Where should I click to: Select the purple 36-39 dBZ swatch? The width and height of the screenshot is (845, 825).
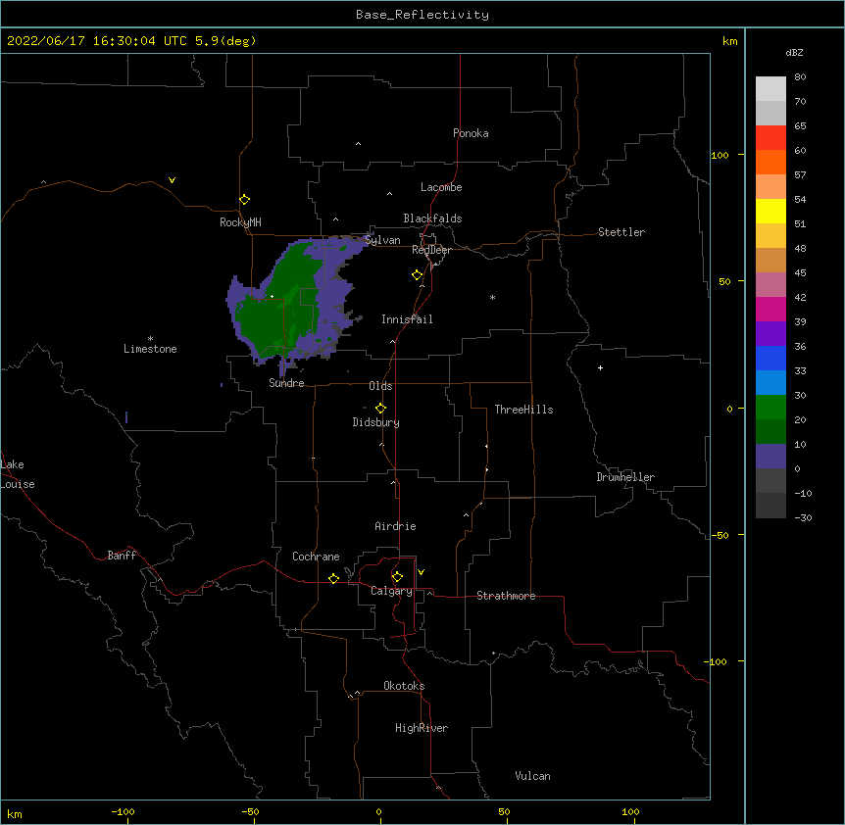coord(770,334)
